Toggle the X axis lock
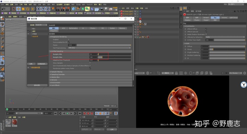The height and width of the screenshot is (134, 247). 38,9
